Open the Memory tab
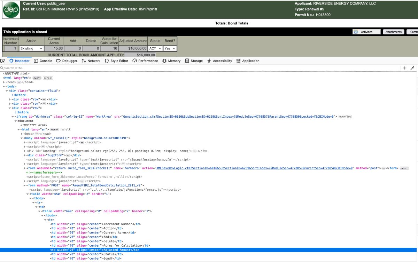Image resolution: width=418 pixels, height=262 pixels. 171,61
